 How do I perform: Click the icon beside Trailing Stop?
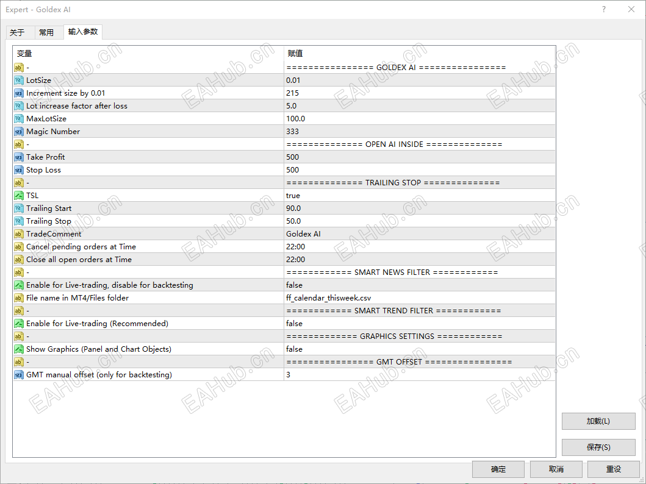(18, 221)
